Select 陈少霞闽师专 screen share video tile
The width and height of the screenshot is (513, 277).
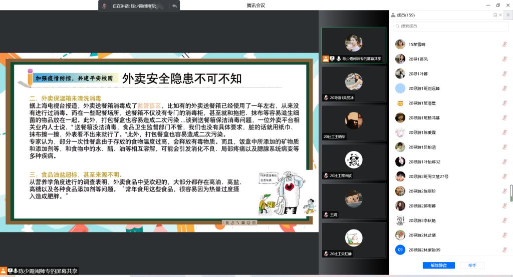coord(354,45)
